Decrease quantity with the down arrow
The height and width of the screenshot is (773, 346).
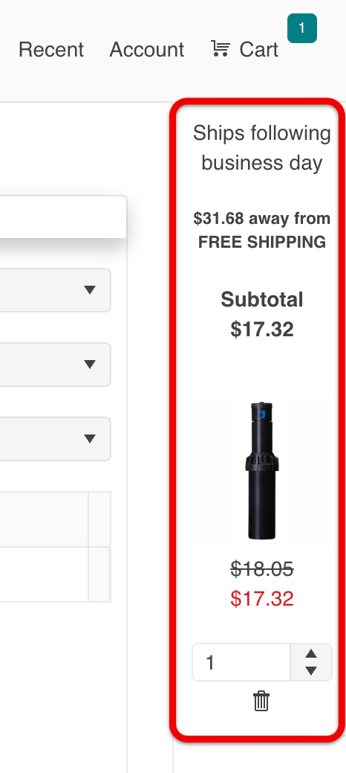click(310, 670)
